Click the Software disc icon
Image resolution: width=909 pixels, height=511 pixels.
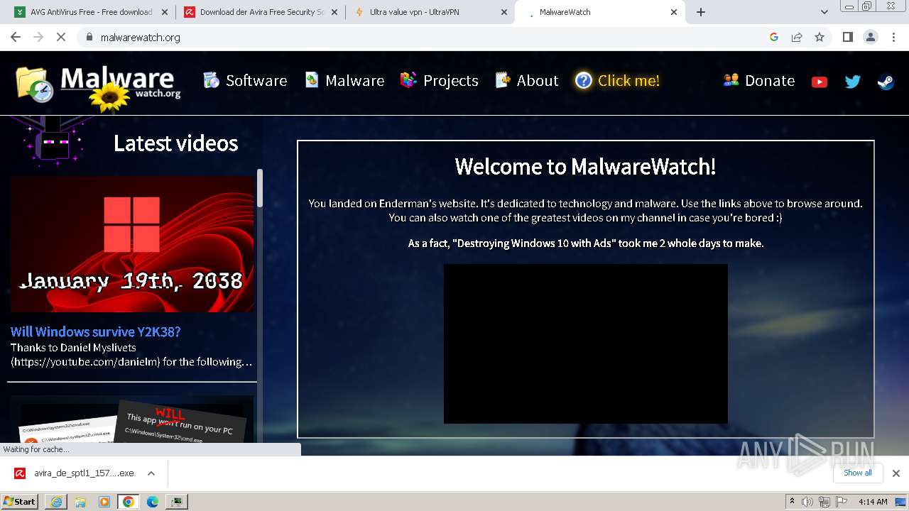(211, 80)
